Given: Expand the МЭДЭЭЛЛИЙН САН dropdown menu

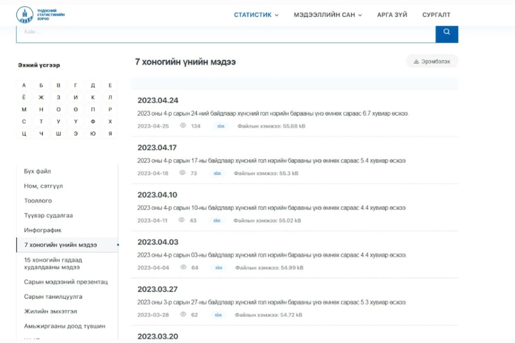Looking at the screenshot, I should tap(328, 15).
